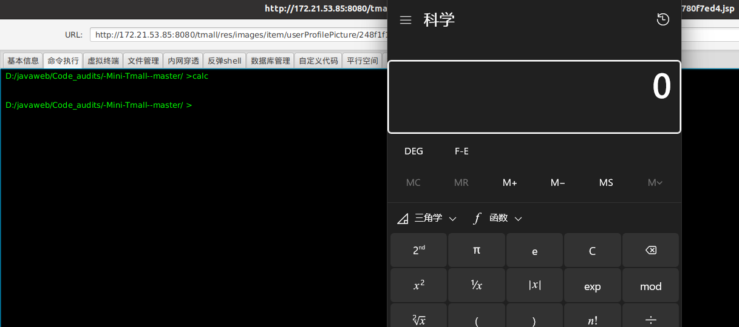Expand the 函数 functions dropdown
739x327 pixels.
pyautogui.click(x=498, y=218)
